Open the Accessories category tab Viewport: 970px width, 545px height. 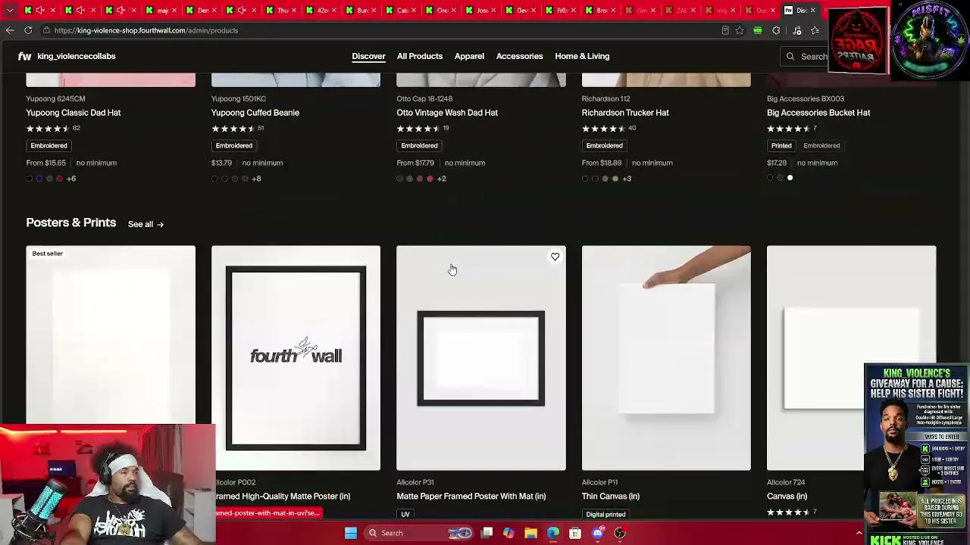pos(519,56)
